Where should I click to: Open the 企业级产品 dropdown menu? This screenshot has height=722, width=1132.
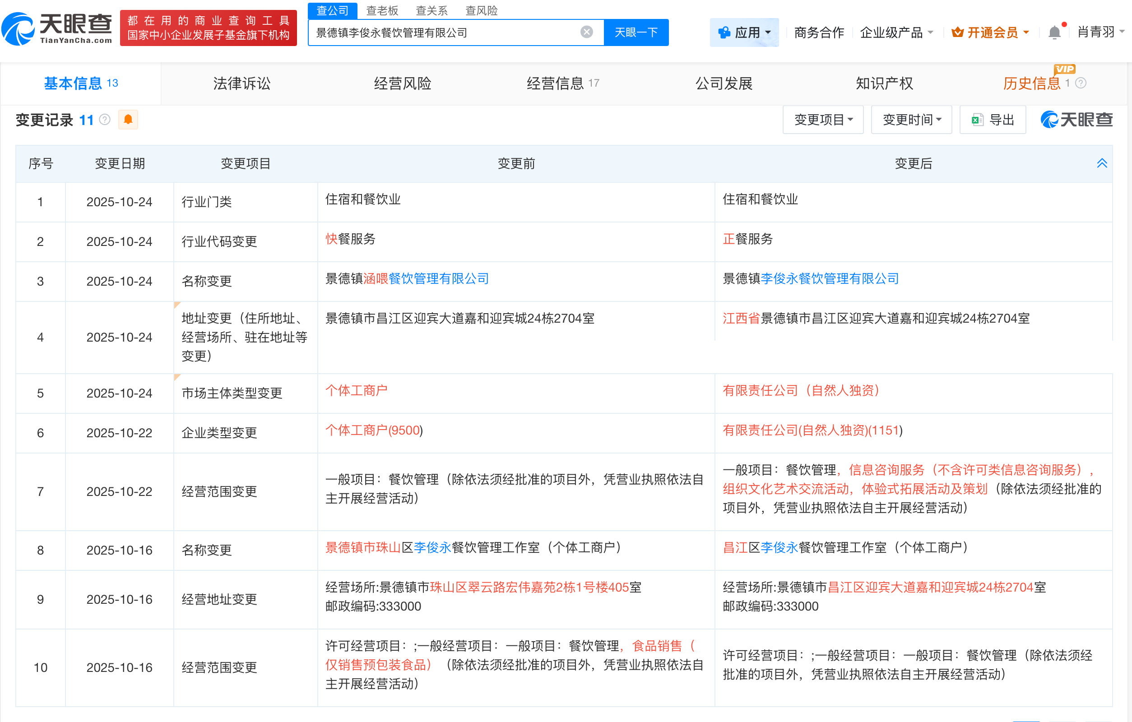click(896, 32)
